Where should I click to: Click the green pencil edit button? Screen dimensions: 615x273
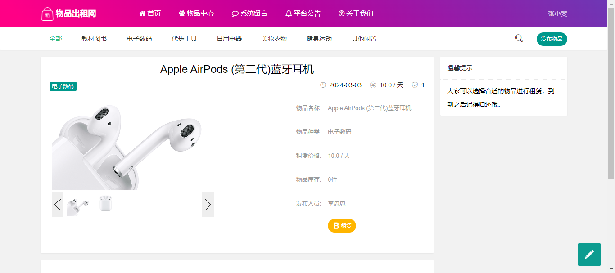(589, 255)
